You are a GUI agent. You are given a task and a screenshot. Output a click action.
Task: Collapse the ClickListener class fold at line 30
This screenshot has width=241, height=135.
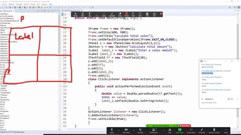[67, 79]
